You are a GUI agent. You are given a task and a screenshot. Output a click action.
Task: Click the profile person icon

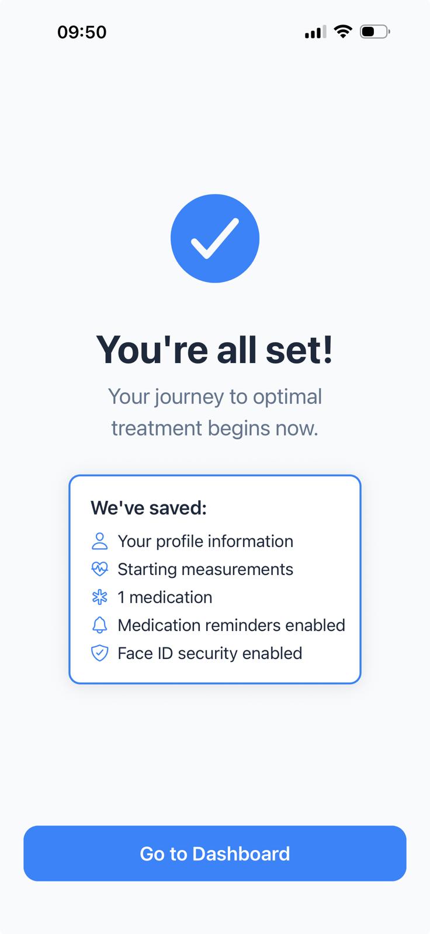point(100,541)
